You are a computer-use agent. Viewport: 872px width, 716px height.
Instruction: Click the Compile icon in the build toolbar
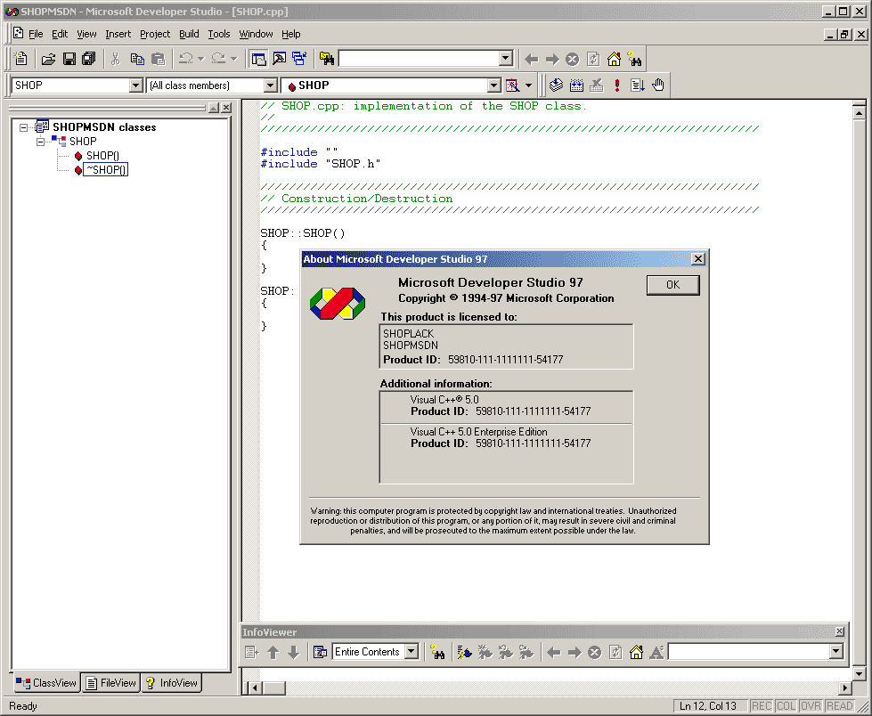click(x=556, y=85)
